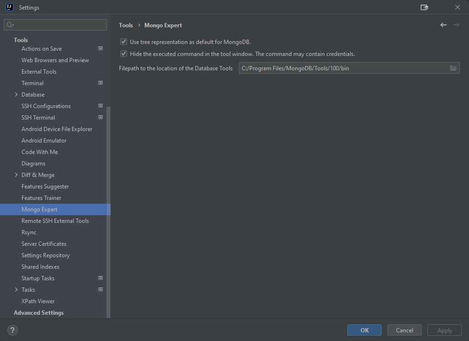
Task: Click the search magnifier icon
Action: [10, 25]
